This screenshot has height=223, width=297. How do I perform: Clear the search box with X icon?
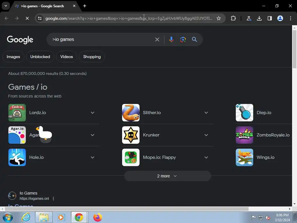157,39
